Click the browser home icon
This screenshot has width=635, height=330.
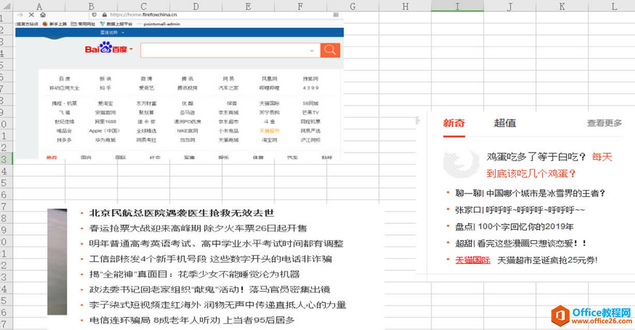(x=42, y=14)
